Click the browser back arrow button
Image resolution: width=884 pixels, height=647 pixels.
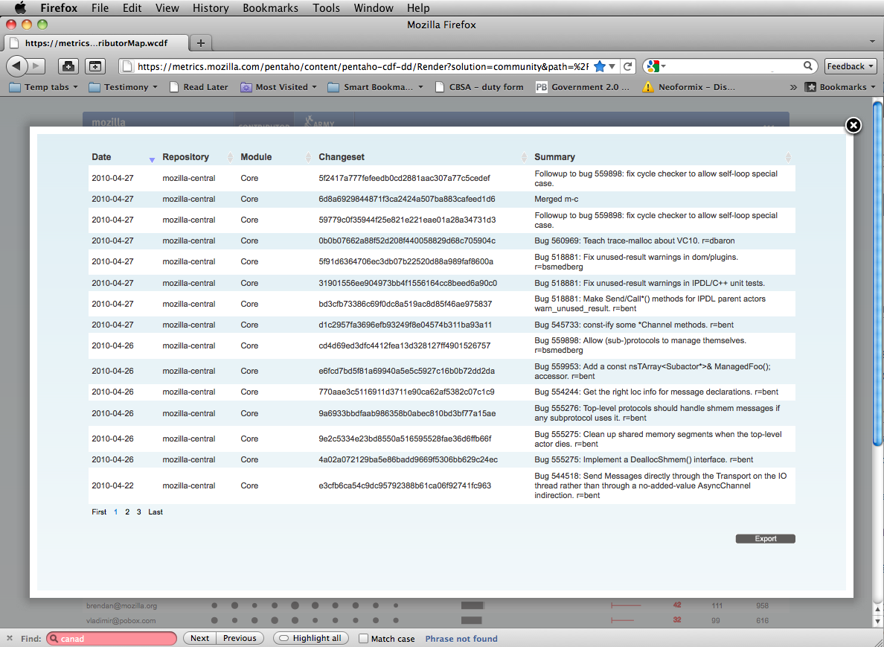16,66
